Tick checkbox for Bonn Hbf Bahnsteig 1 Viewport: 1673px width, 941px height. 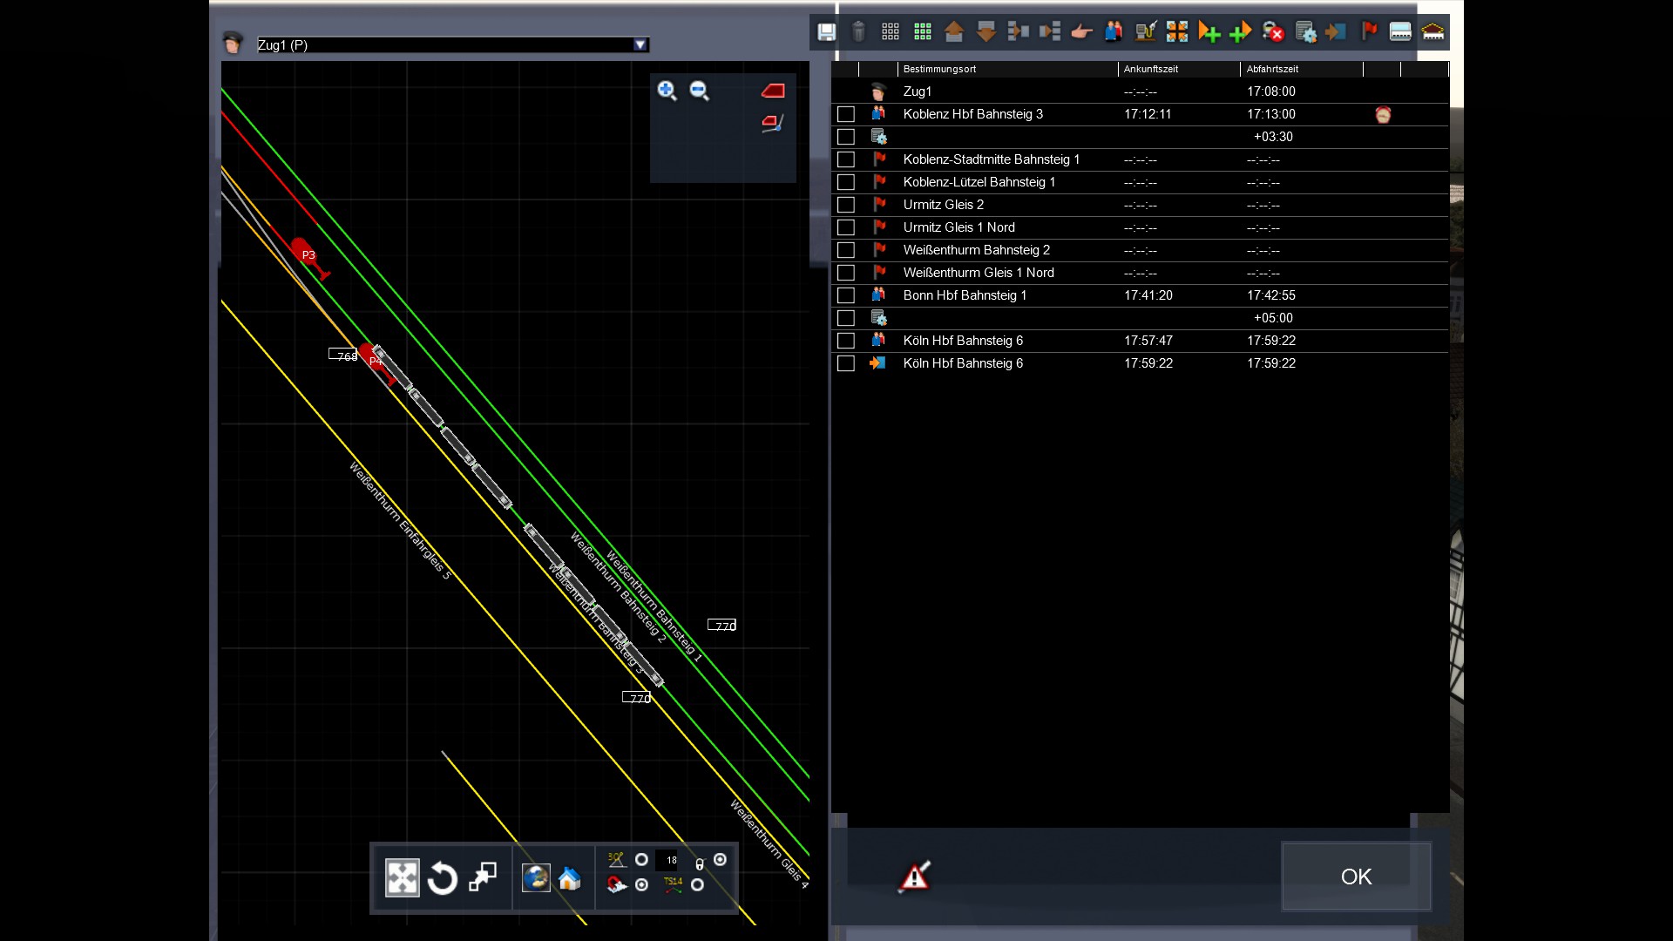point(845,295)
